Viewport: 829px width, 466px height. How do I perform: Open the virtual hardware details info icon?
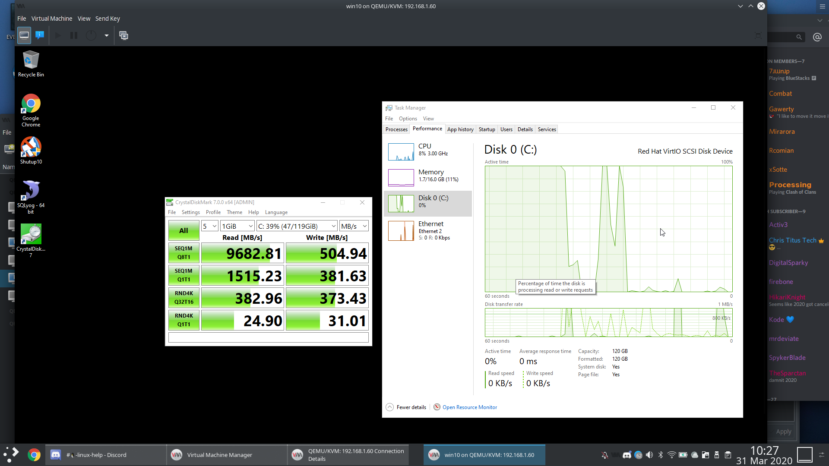click(40, 35)
